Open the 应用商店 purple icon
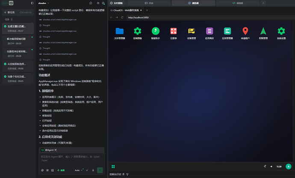Screen dimensions: 295x178 click(x=209, y=33)
